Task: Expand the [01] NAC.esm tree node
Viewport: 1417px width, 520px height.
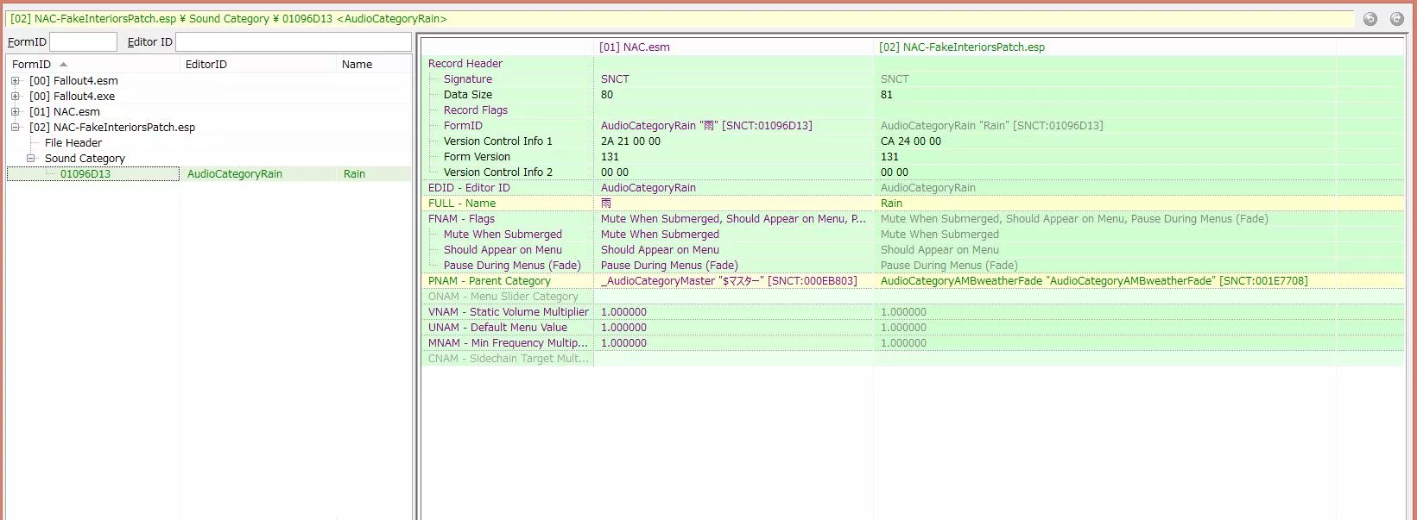Action: 15,112
